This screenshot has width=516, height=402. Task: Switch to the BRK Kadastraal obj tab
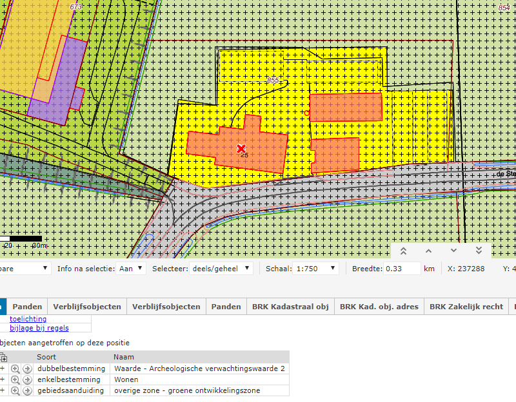click(x=291, y=307)
